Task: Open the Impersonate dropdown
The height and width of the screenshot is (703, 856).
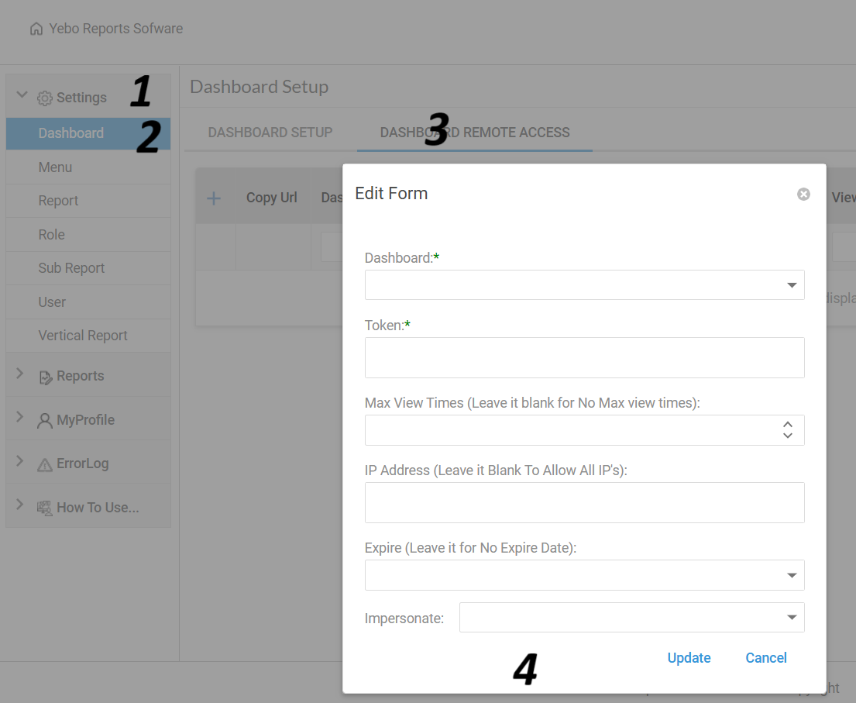Action: click(792, 617)
